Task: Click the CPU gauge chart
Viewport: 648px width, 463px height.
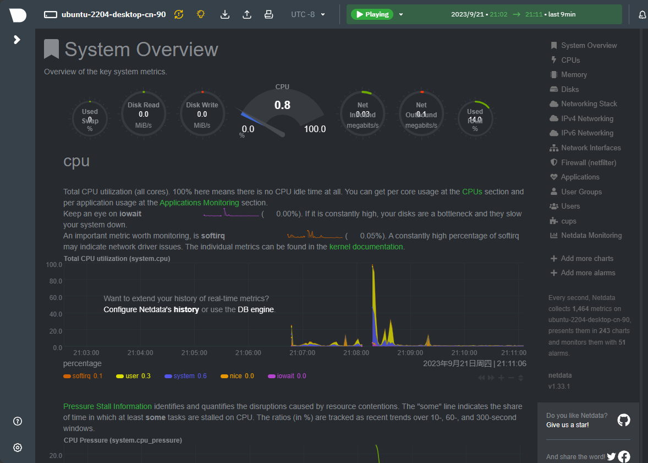Action: click(x=282, y=111)
